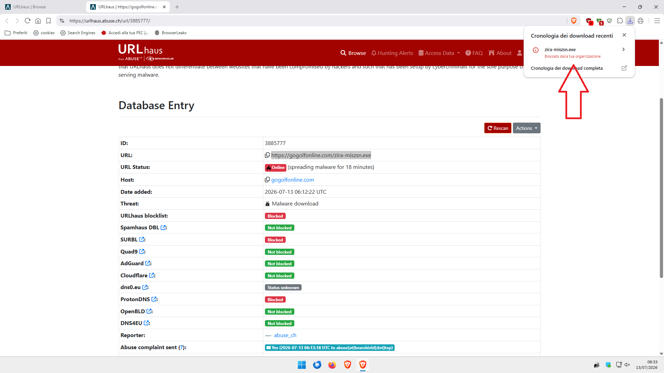Open the Preferiti bookmarks folder
Viewport: 664px width, 373px height.
pyautogui.click(x=16, y=33)
